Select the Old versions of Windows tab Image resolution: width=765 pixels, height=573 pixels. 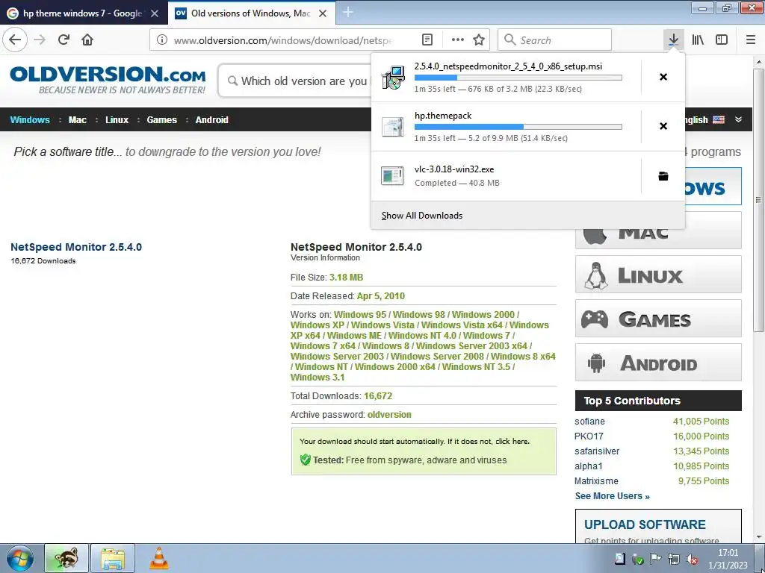243,13
